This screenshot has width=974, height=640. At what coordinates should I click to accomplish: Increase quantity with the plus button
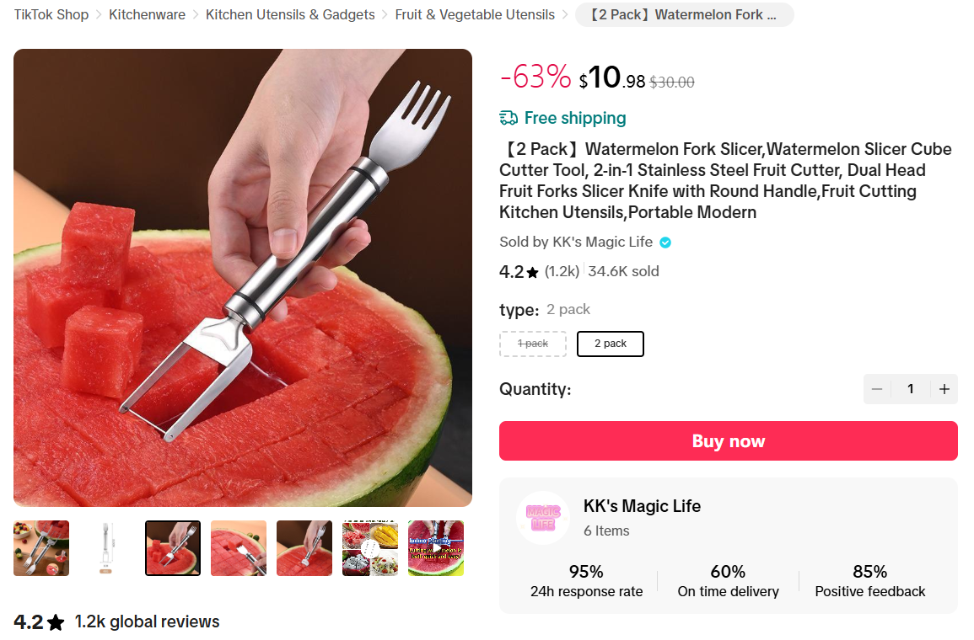[x=944, y=389]
